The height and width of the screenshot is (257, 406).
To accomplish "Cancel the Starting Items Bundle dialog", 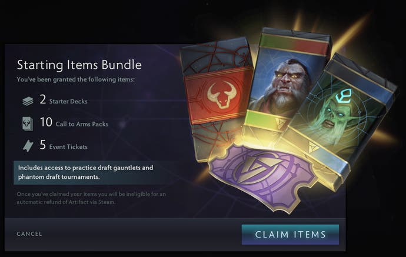I will click(x=29, y=233).
